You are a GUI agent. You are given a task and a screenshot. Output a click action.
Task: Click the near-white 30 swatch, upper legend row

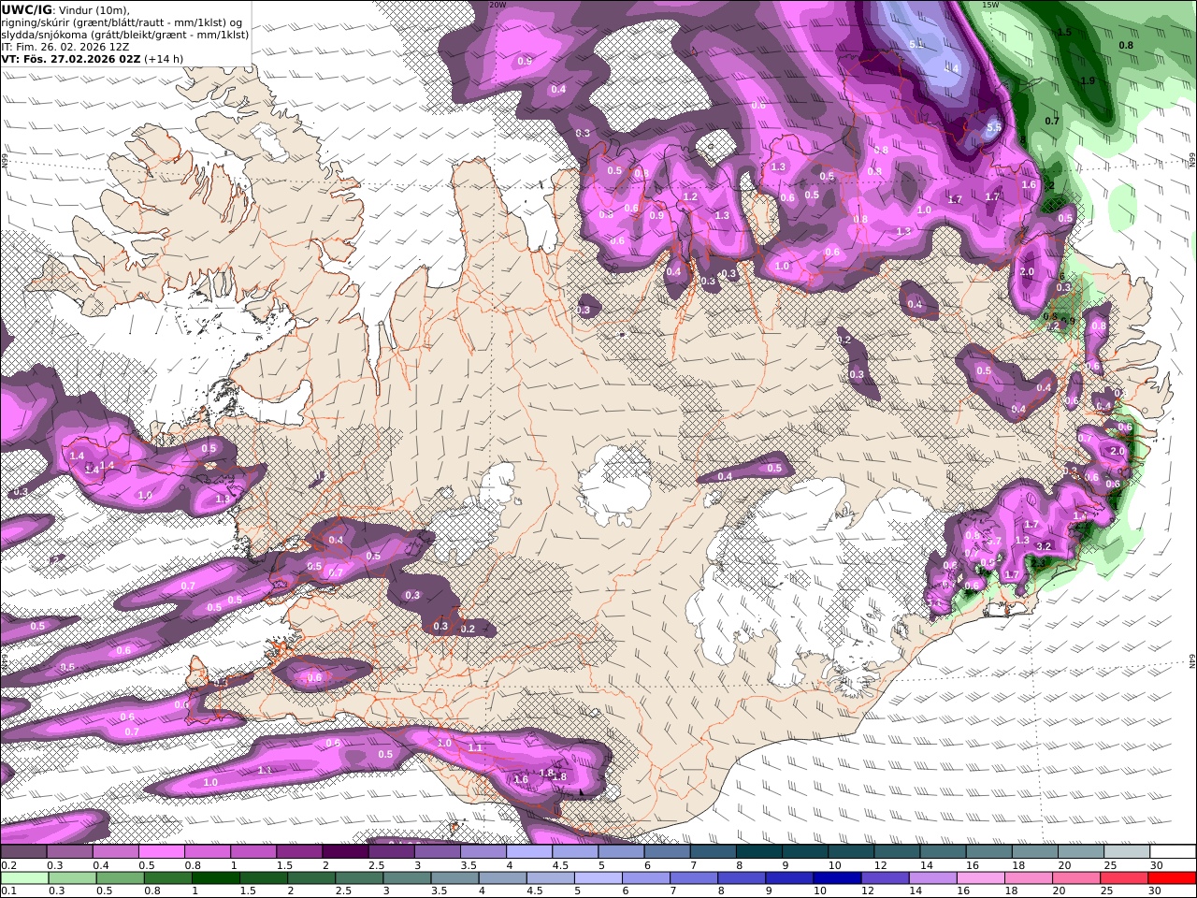[1172, 851]
